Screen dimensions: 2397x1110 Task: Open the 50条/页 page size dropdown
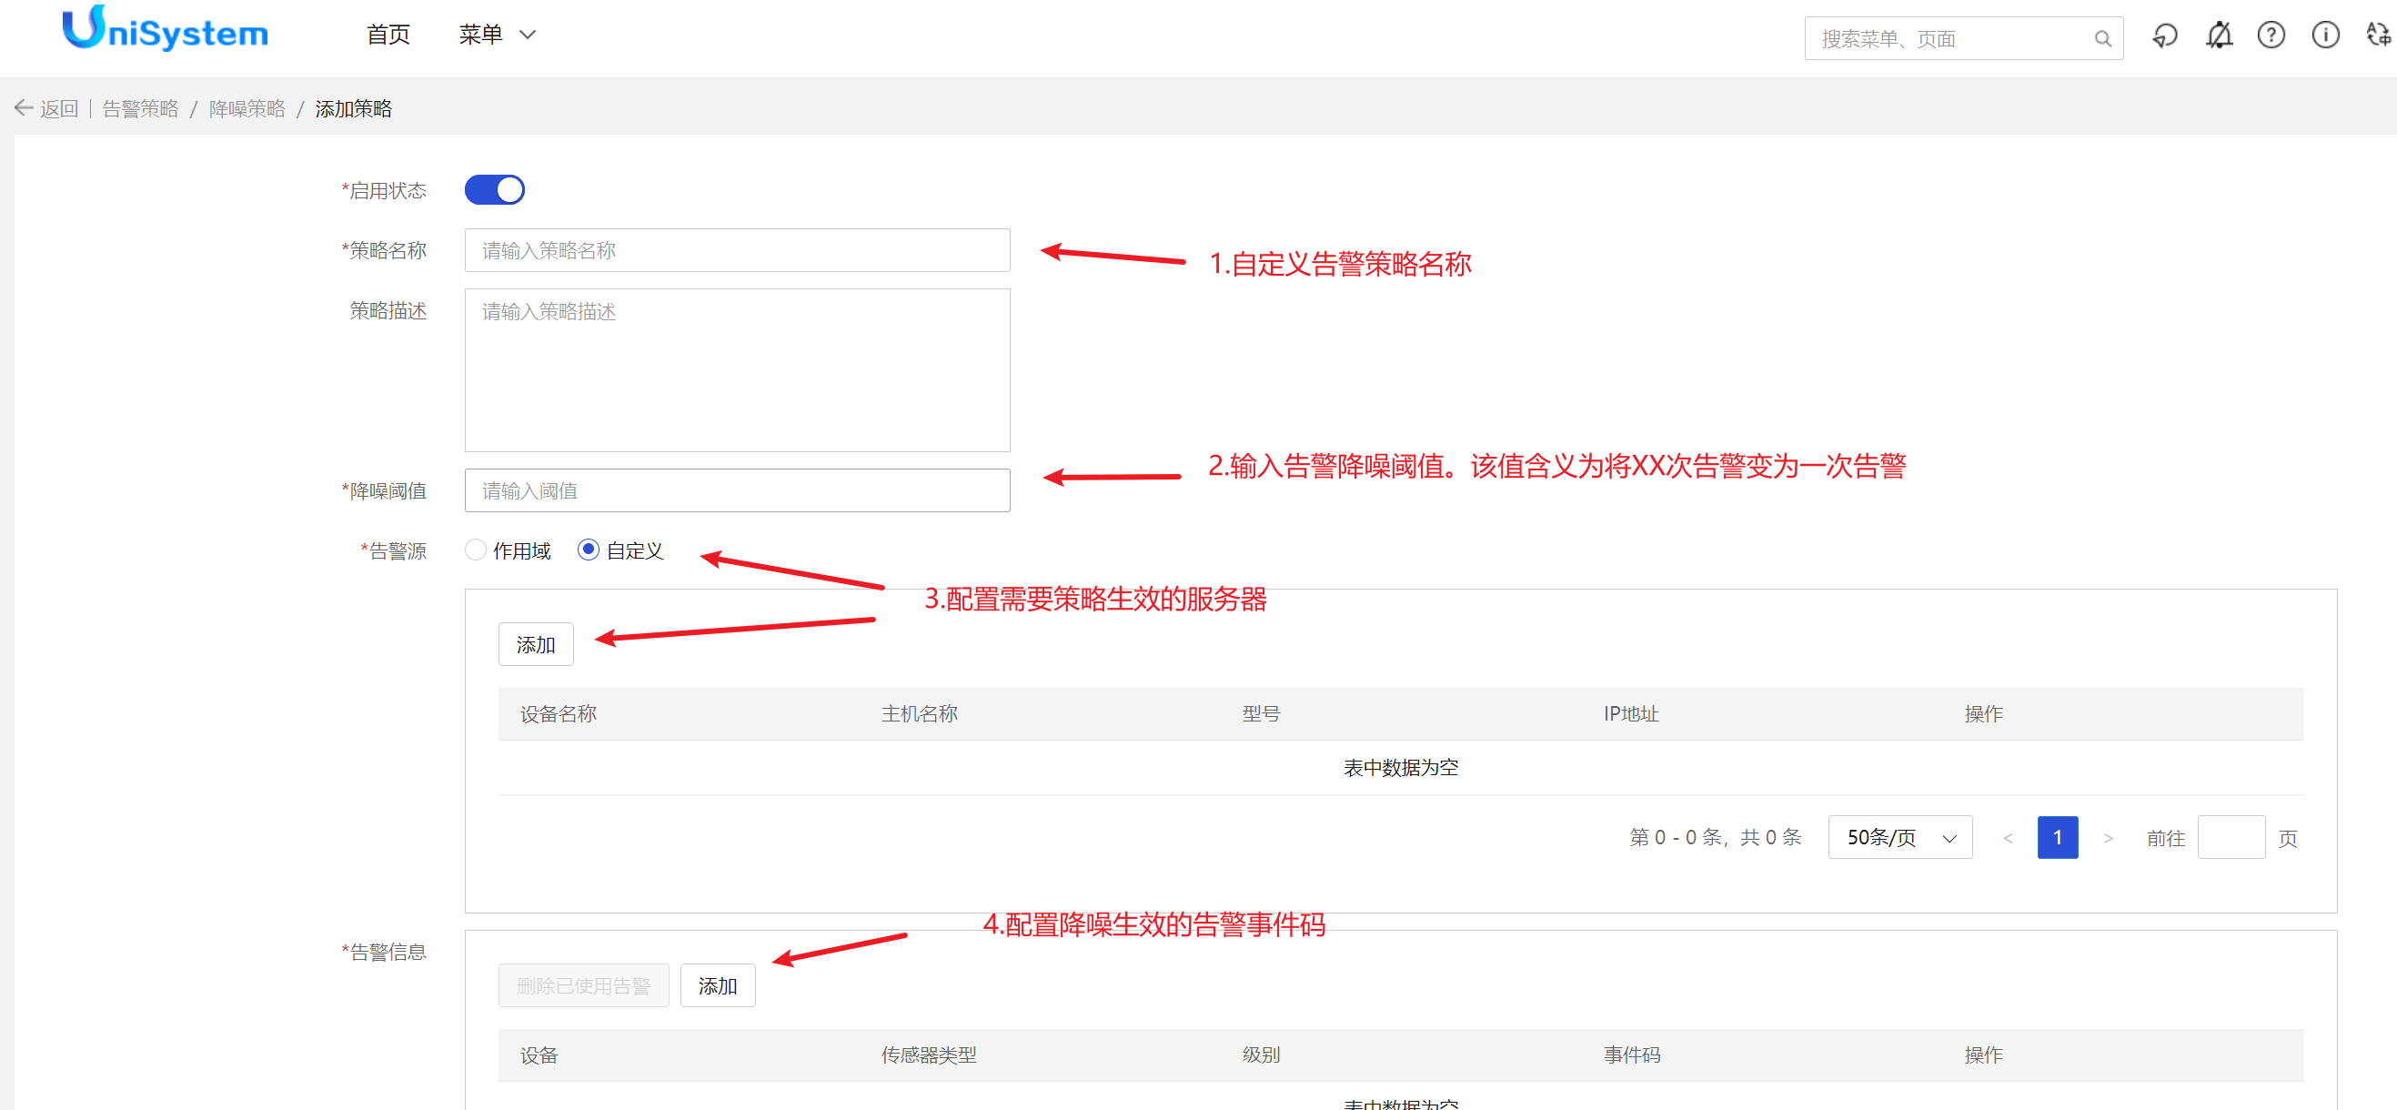(1899, 837)
